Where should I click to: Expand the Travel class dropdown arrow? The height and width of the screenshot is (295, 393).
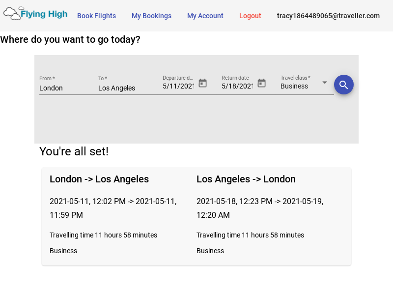325,83
